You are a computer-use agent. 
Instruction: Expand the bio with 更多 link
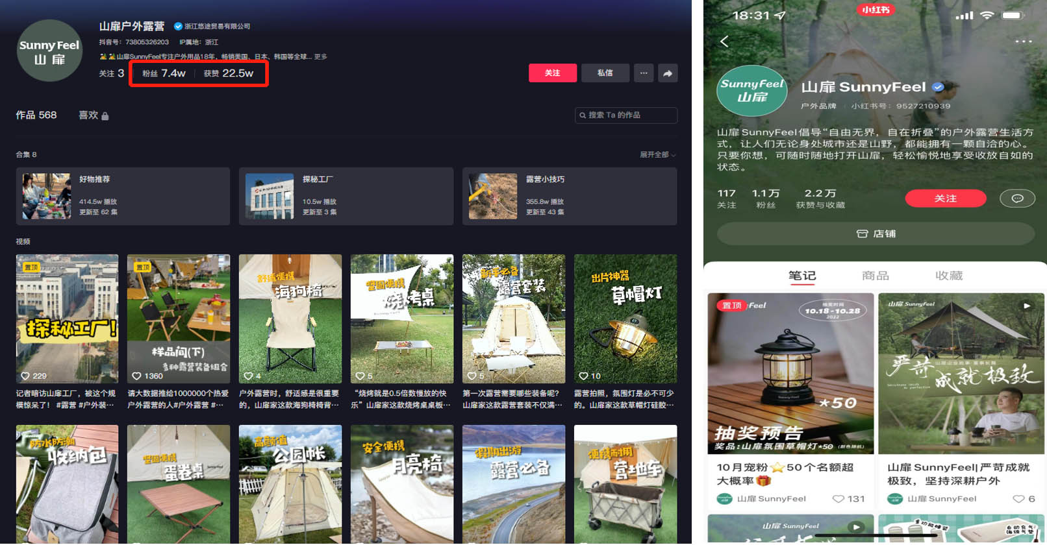point(321,57)
